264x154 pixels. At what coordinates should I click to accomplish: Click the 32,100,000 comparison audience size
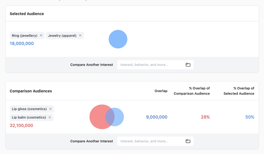[21, 126]
